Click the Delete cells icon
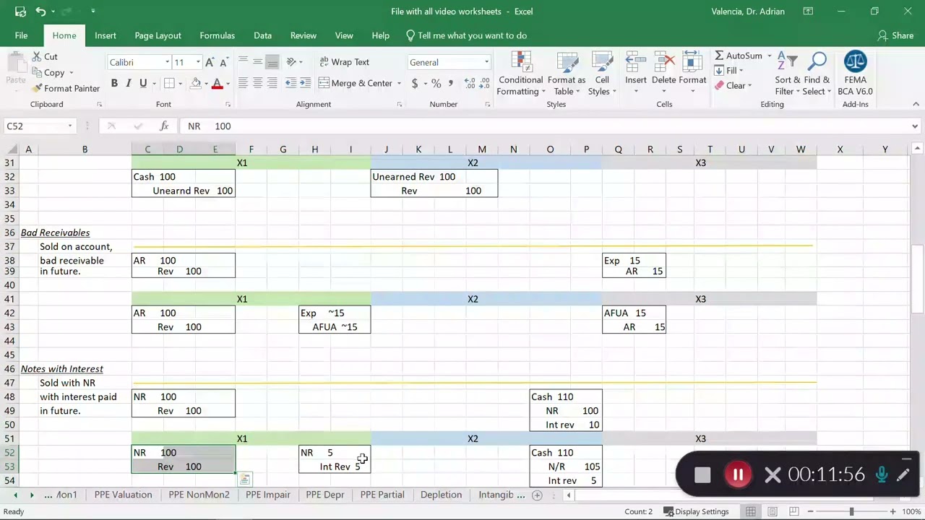This screenshot has width=925, height=520. pos(663,62)
